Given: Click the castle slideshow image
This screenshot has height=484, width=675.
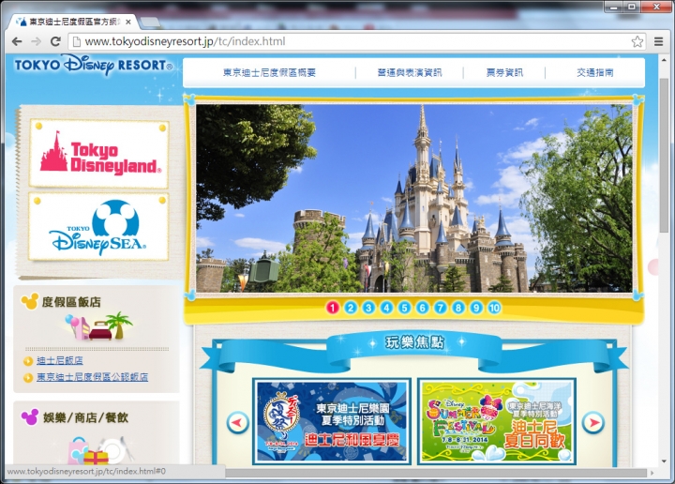Looking at the screenshot, I should click(x=414, y=199).
